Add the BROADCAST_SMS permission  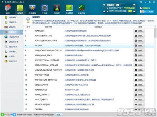(x=139, y=105)
